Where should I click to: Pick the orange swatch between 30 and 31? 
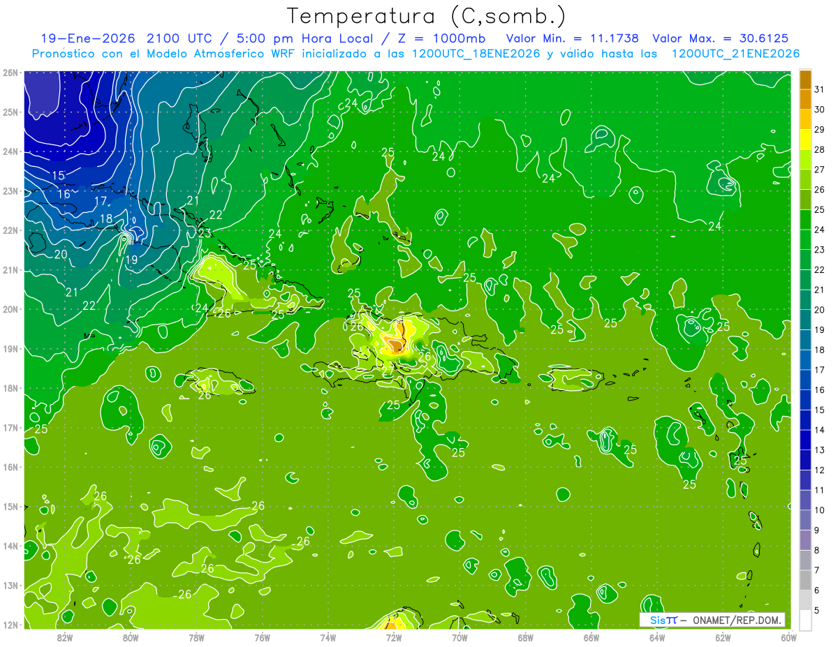click(x=805, y=99)
